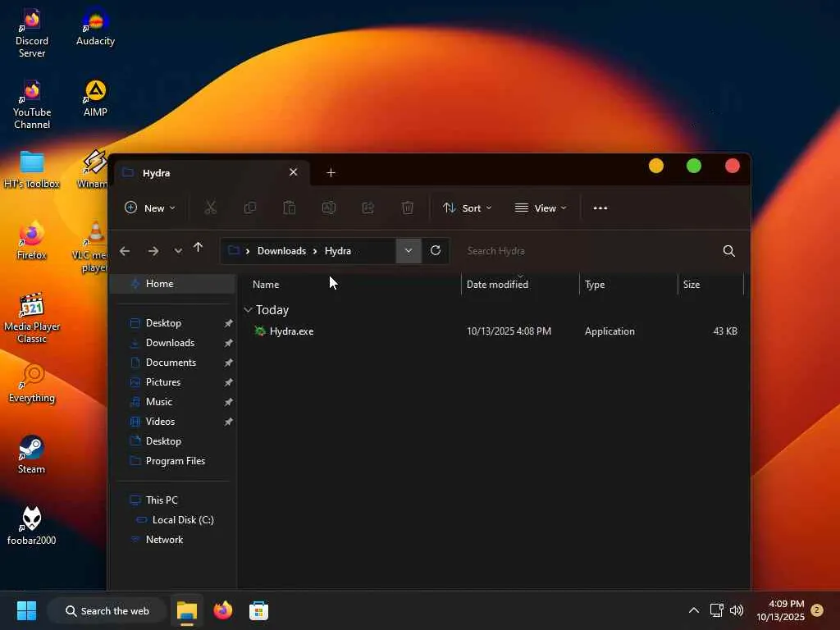Click the Cut scissors icon in toolbar
The height and width of the screenshot is (630, 840).
tap(211, 208)
